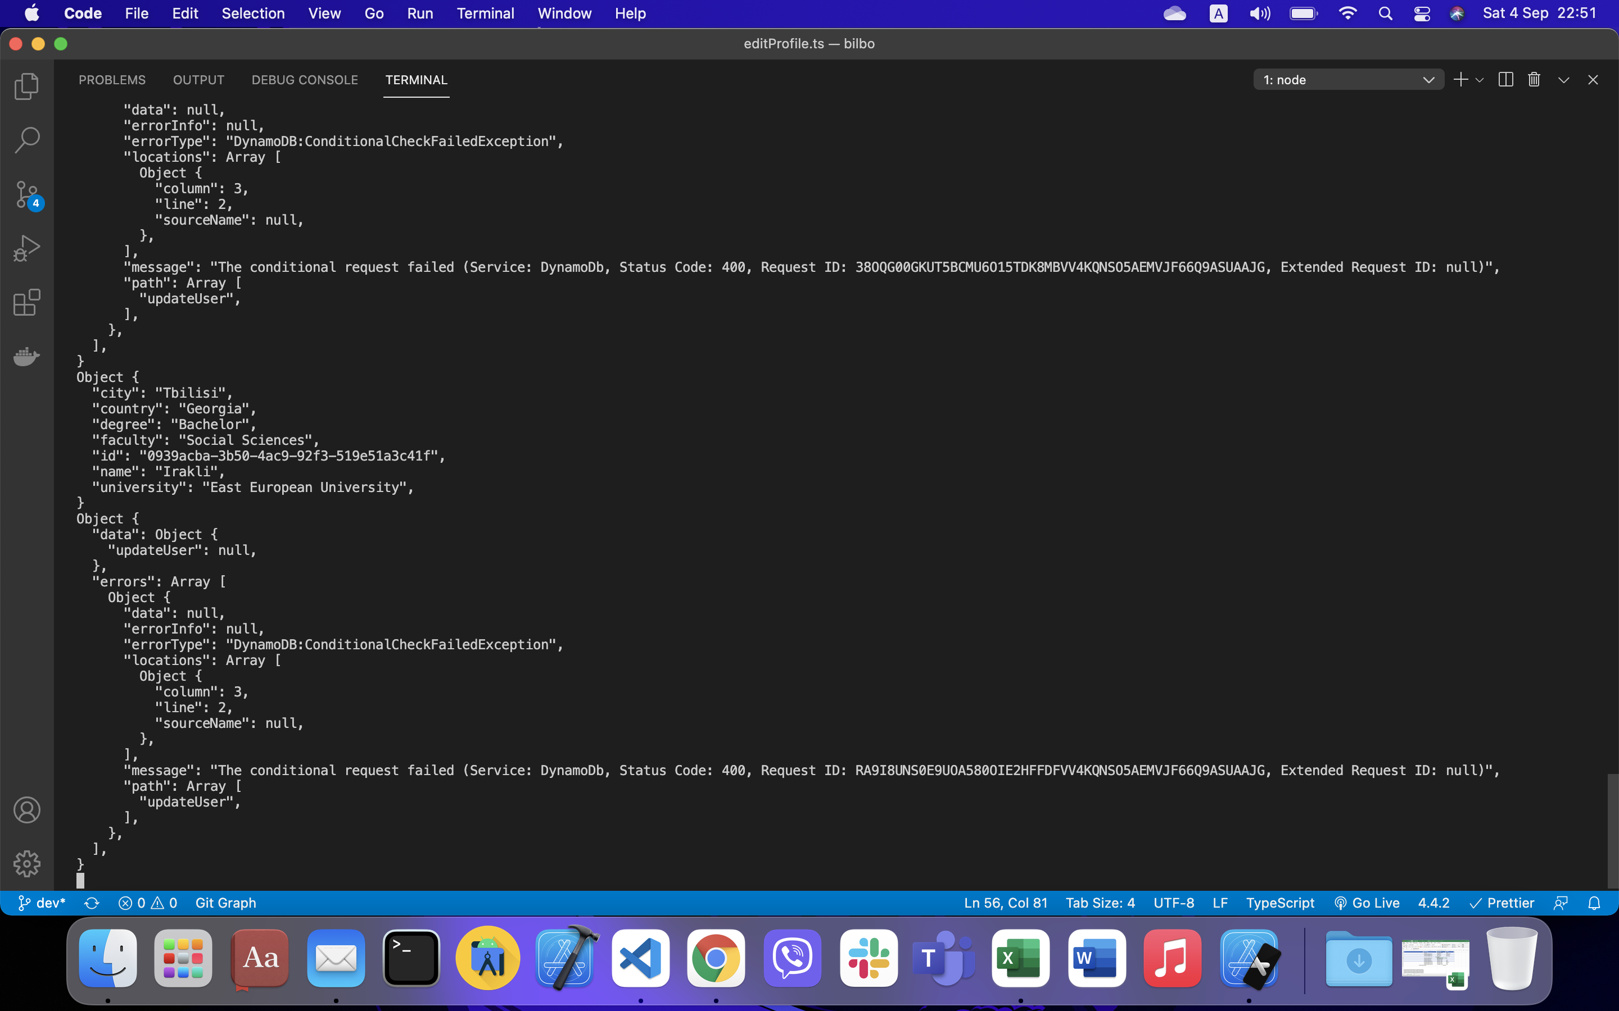1619x1011 pixels.
Task: Open Terminal app from the dock
Action: point(411,958)
